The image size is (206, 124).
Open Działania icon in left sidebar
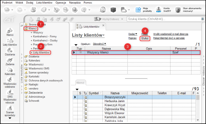10,52
